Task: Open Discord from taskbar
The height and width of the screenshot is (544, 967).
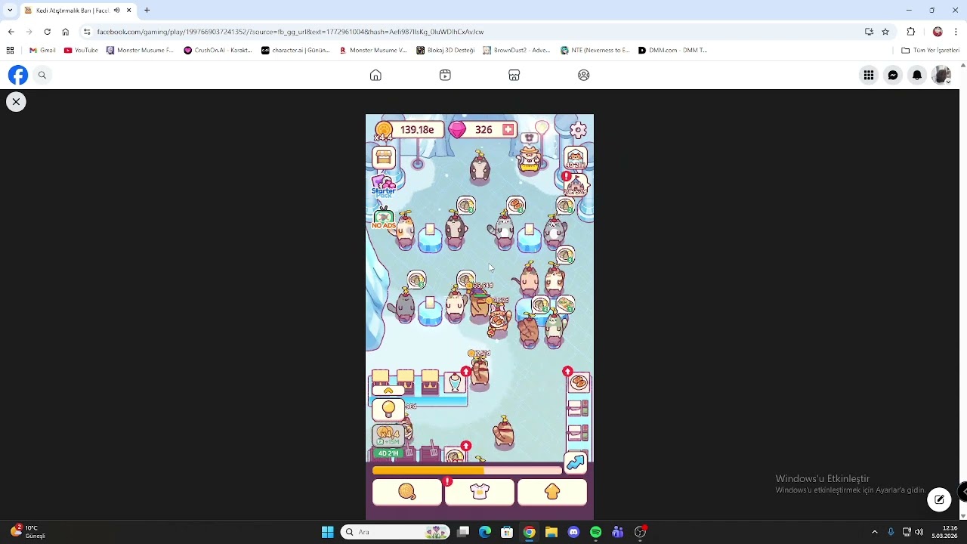Action: click(573, 532)
